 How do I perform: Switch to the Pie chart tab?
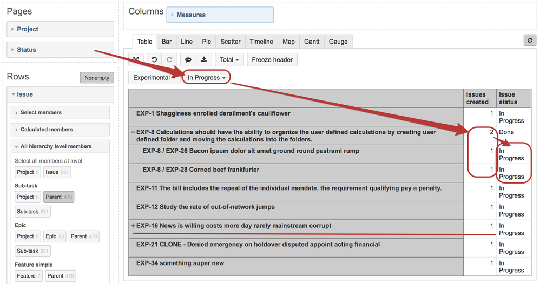[207, 42]
